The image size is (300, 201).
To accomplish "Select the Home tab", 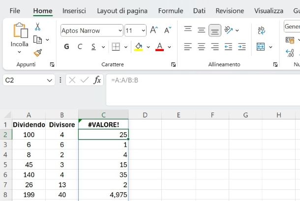I will coord(43,11).
